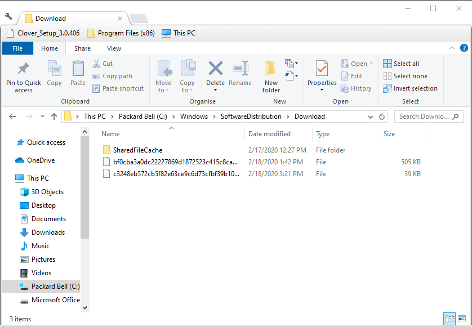Open the recent locations dropdown

pos(42,117)
